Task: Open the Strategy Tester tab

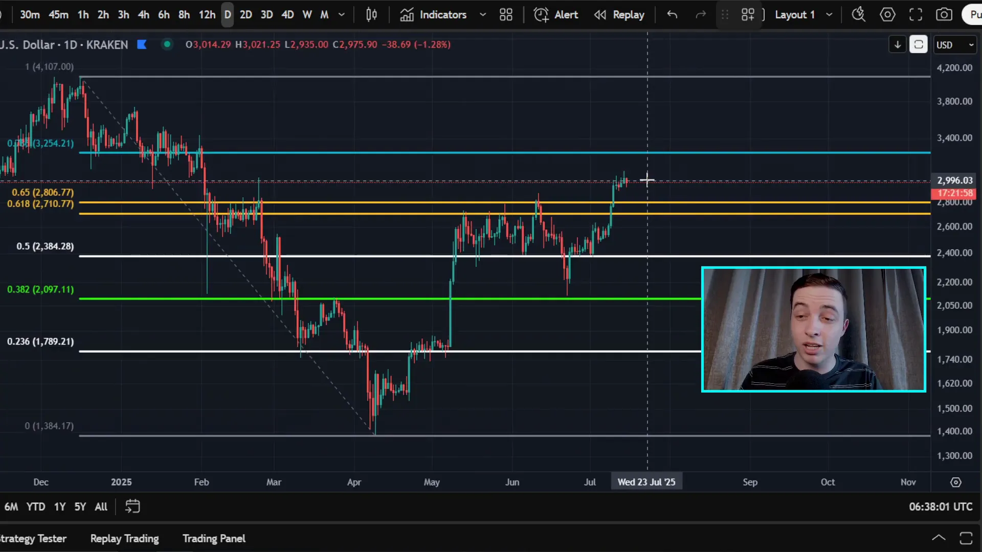Action: coord(33,538)
